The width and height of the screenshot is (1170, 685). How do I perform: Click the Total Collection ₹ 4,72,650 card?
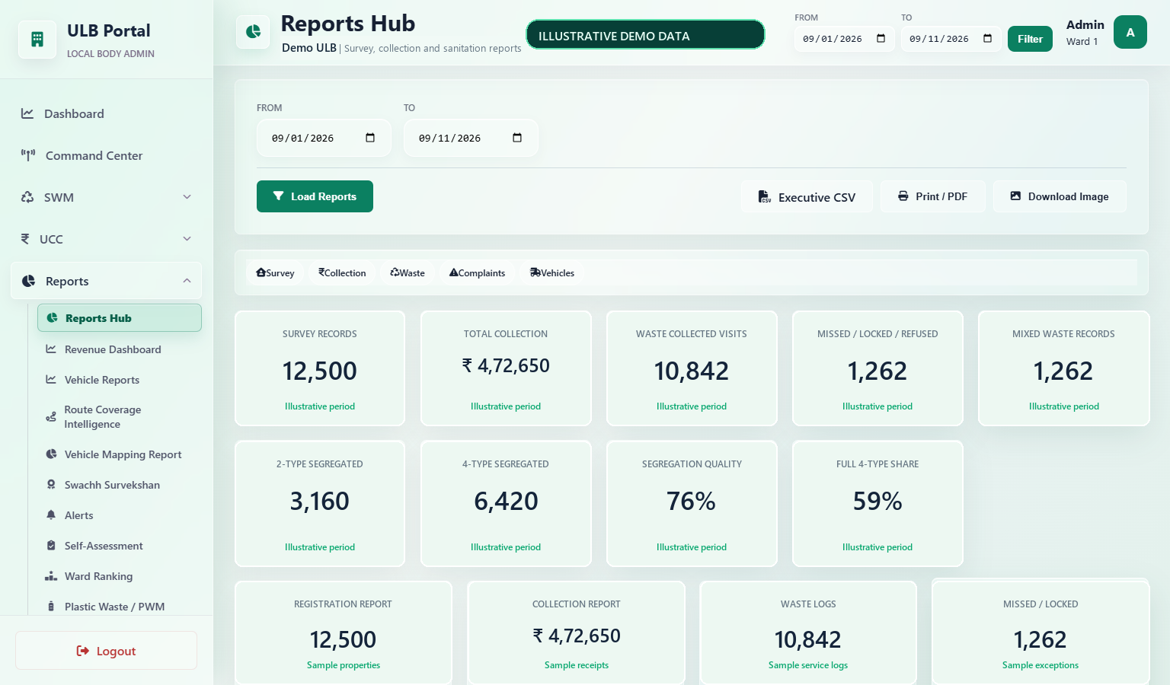[x=506, y=368]
